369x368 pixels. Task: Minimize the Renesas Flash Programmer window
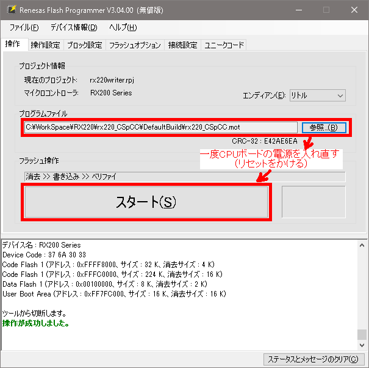(x=299, y=10)
